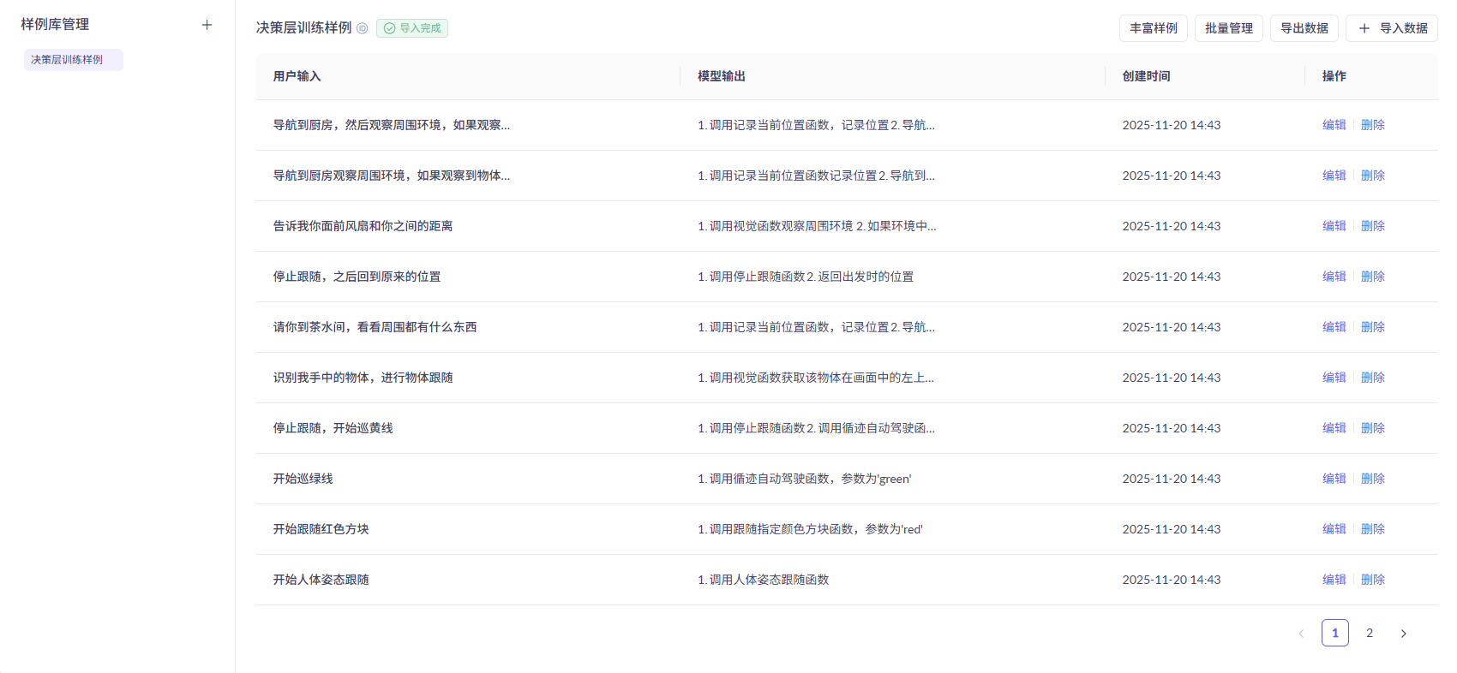Click the 导出数据 export button

click(1304, 28)
